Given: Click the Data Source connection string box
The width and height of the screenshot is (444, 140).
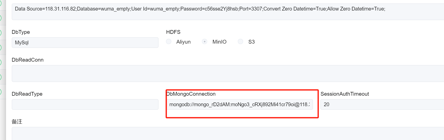Looking at the screenshot, I should click(x=226, y=12).
